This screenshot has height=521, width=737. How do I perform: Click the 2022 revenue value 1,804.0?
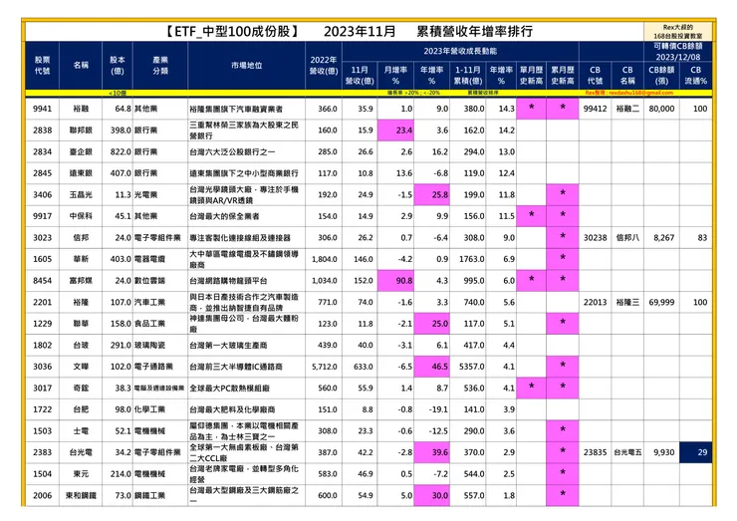[325, 259]
